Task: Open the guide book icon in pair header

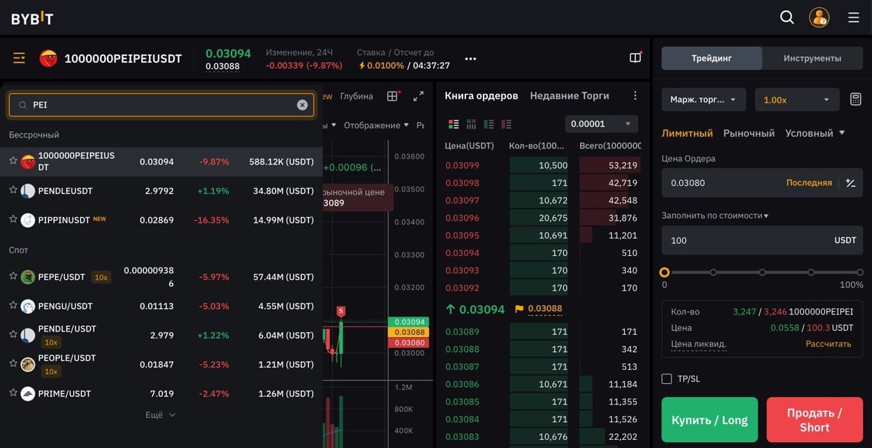Action: click(x=636, y=58)
